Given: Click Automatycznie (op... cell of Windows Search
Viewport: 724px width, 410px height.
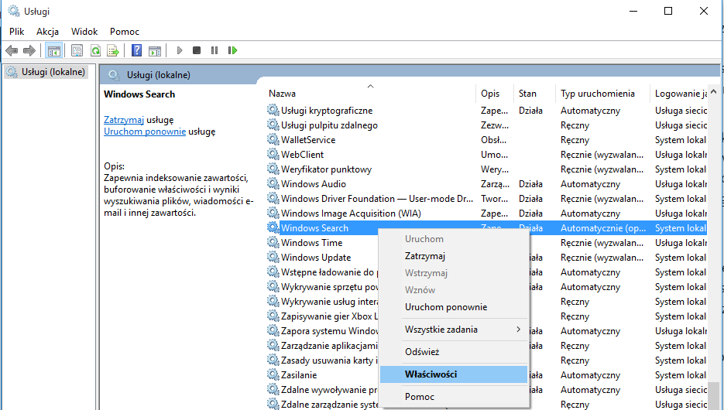Looking at the screenshot, I should [x=603, y=228].
